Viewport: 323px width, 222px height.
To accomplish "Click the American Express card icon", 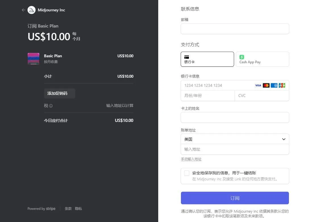I will coord(274,85).
